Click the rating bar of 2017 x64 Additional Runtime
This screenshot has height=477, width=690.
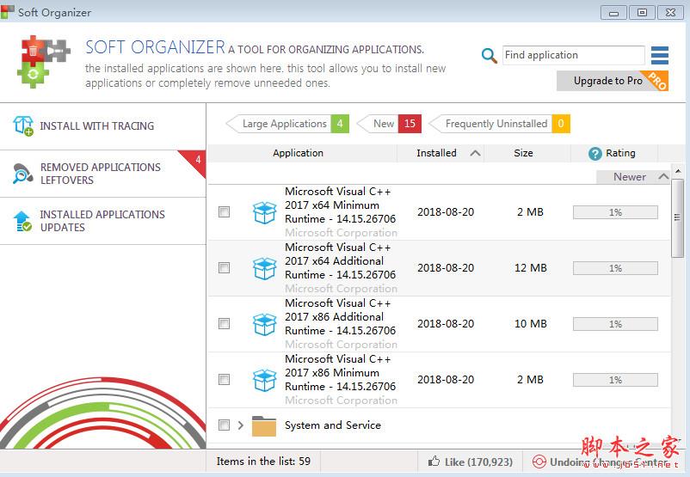615,268
